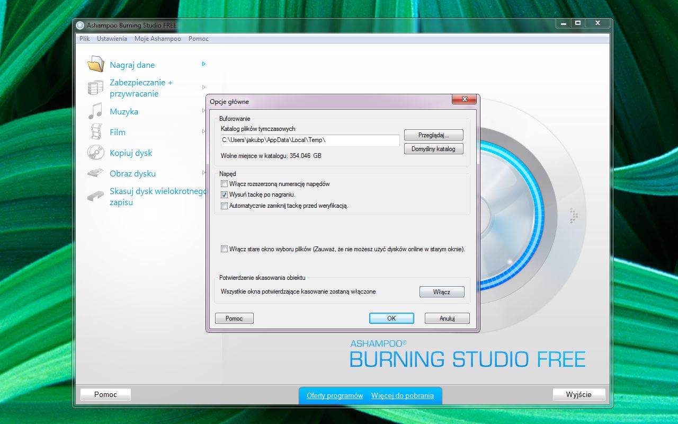Click the Włącz button
Image resolution: width=678 pixels, height=424 pixels.
pyautogui.click(x=442, y=292)
